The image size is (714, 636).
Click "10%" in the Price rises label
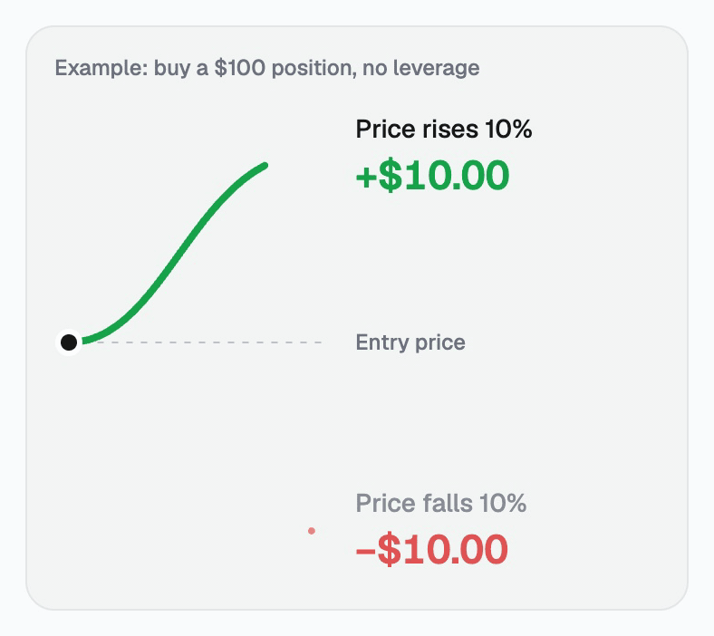point(508,130)
